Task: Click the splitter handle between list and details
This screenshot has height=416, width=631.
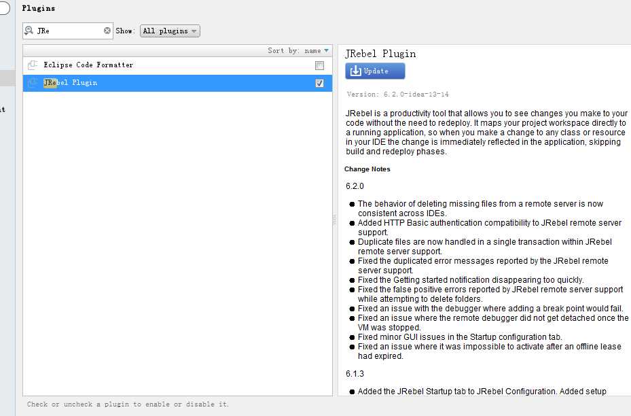Action: [334, 220]
